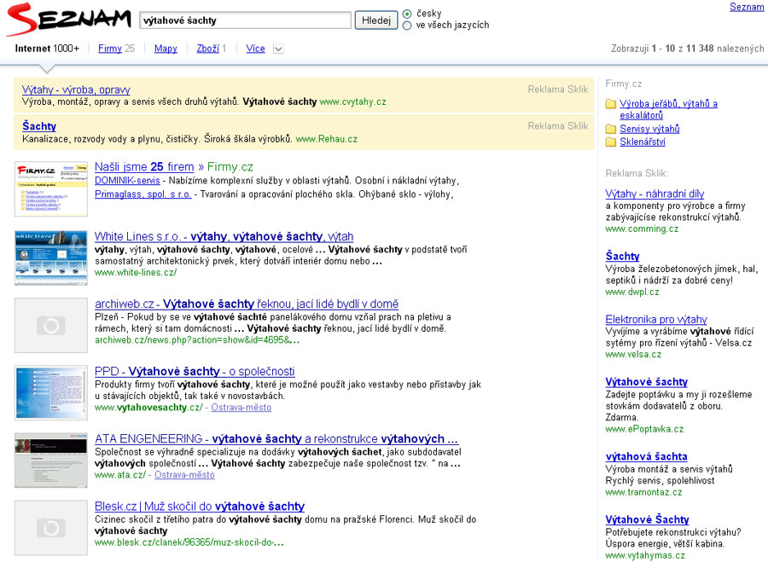
Task: Open the Výtahy - náhradní díly ad
Action: click(655, 194)
